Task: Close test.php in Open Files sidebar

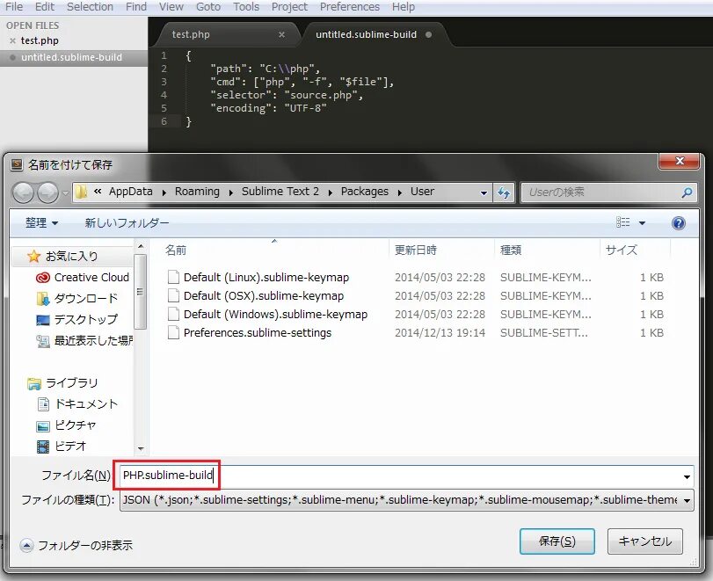Action: tap(12, 41)
